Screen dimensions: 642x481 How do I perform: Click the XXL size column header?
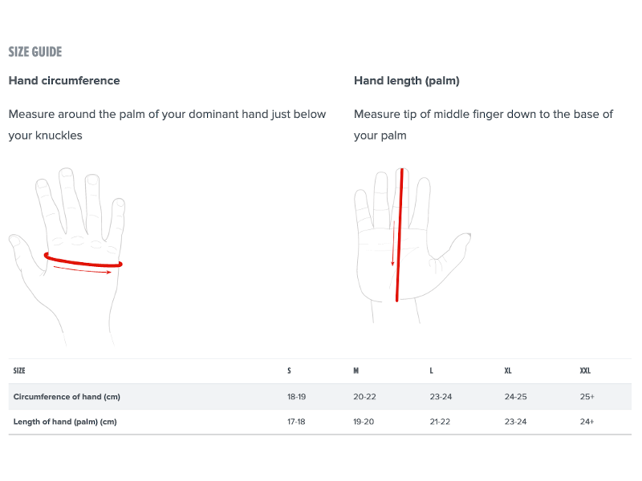[585, 370]
